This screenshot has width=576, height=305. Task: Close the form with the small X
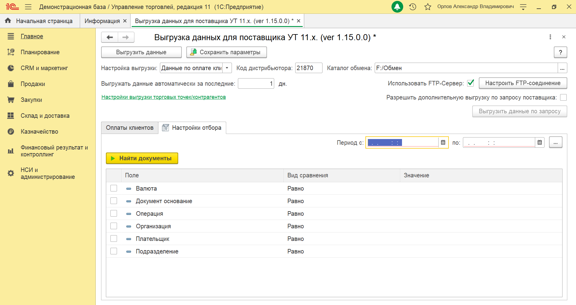564,37
